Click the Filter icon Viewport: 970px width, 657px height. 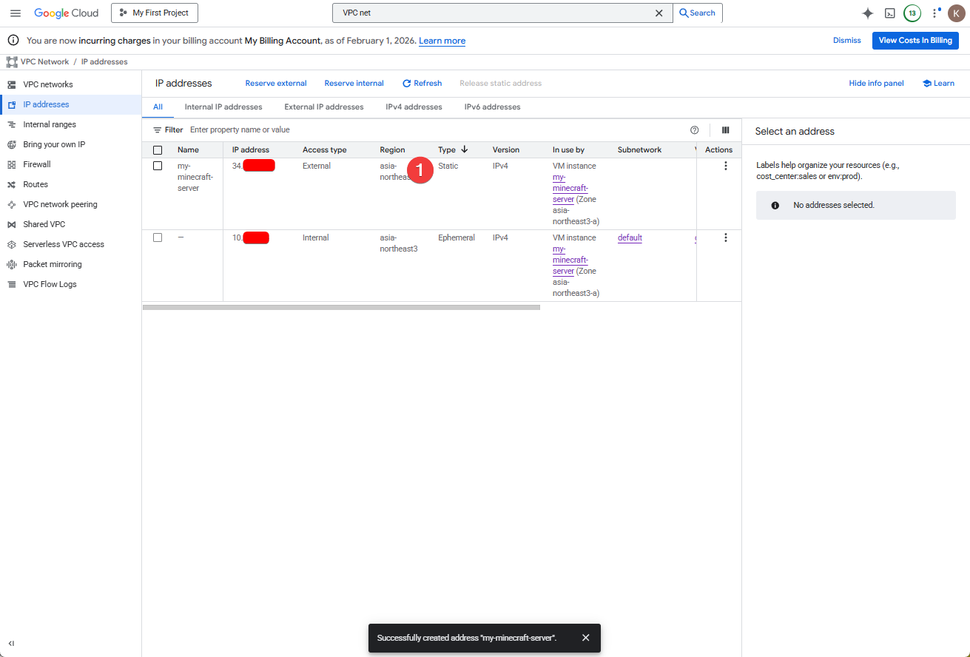click(157, 130)
